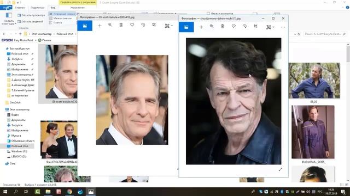Image resolution: width=350 pixels, height=196 pixels.
Task: Open the EPSON Easy Photo Print dropdown
Action: tap(36, 40)
